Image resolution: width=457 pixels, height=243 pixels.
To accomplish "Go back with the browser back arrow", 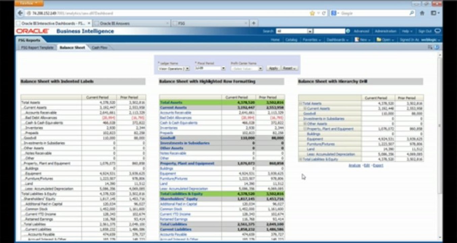I will pos(20,13).
